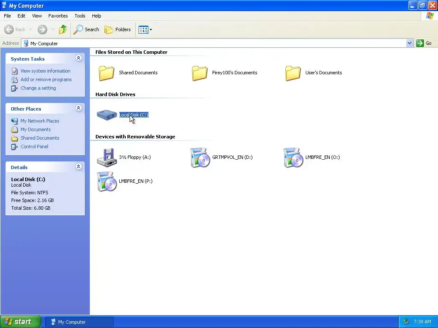Go up one folder level
This screenshot has width=438, height=328.
coord(63,29)
